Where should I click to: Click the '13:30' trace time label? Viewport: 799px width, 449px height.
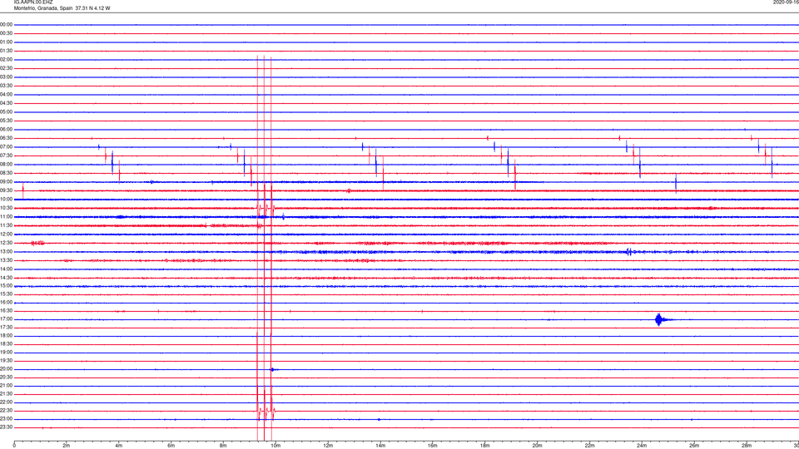6,260
